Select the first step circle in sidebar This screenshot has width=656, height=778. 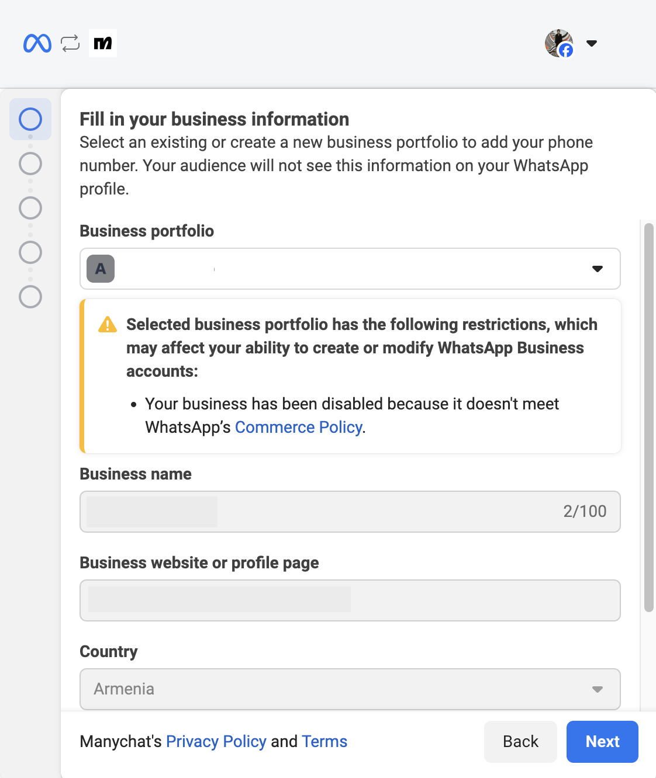(30, 119)
